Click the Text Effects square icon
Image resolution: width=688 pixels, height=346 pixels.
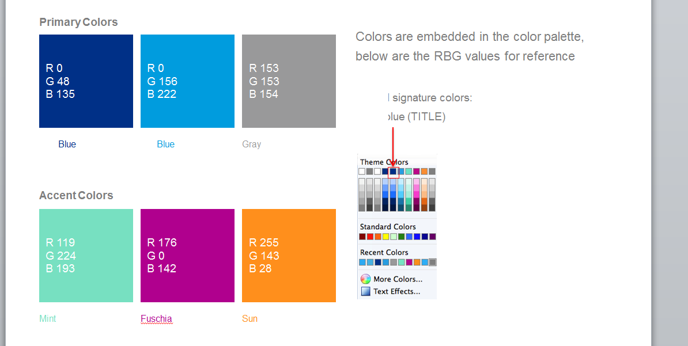pyautogui.click(x=365, y=291)
